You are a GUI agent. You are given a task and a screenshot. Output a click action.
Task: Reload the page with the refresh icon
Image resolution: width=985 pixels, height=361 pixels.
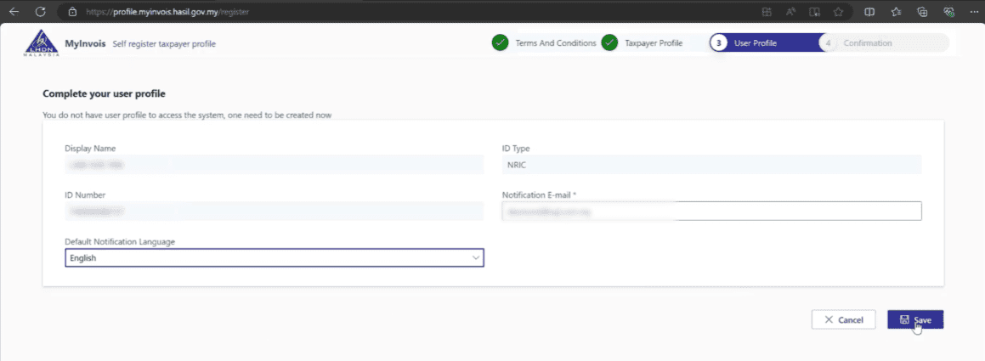(x=41, y=11)
